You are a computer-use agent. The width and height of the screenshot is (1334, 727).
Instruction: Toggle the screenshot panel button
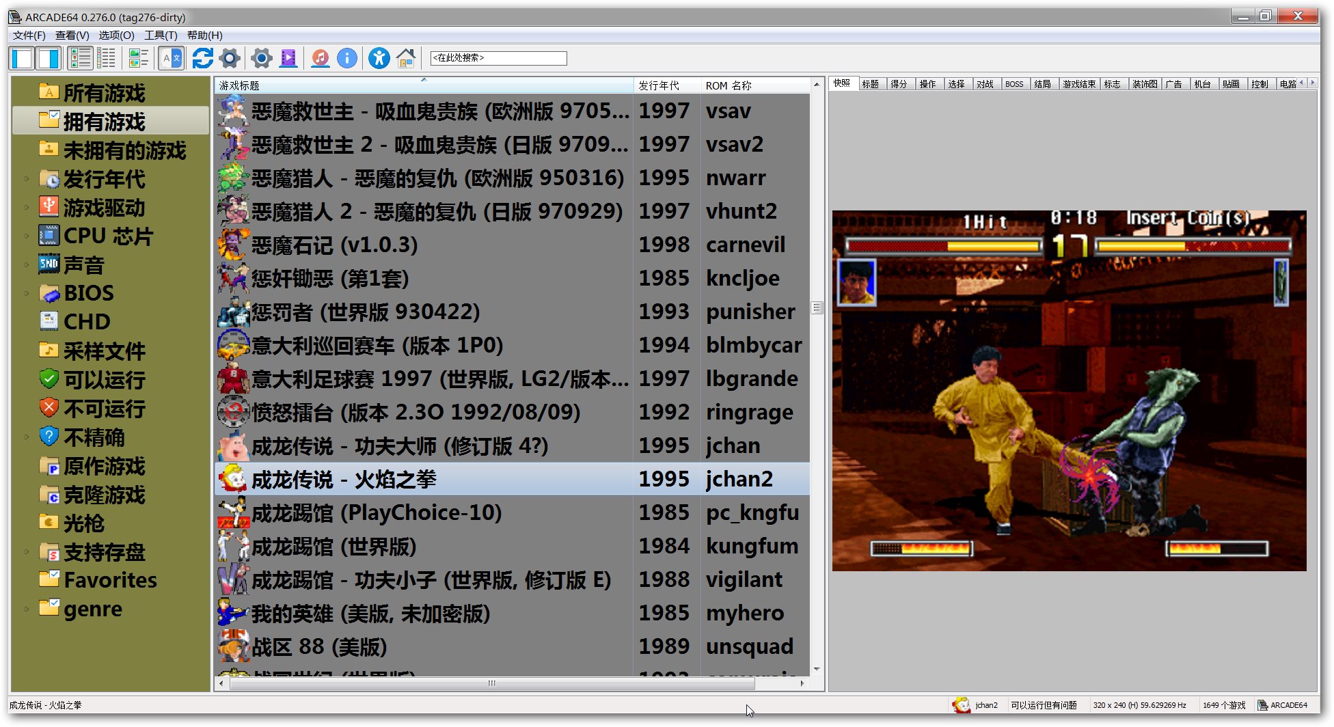[x=49, y=59]
